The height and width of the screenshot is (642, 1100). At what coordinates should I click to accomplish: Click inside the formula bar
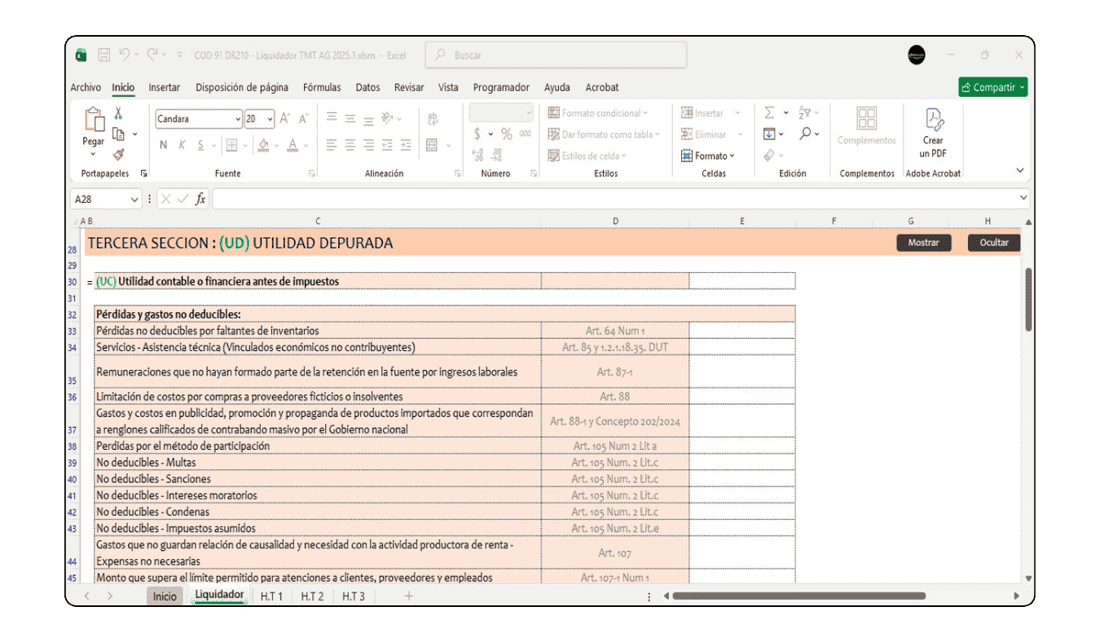489,197
